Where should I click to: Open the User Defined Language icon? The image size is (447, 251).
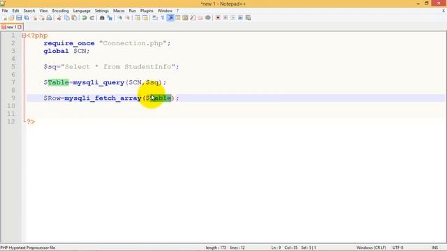[x=177, y=18]
